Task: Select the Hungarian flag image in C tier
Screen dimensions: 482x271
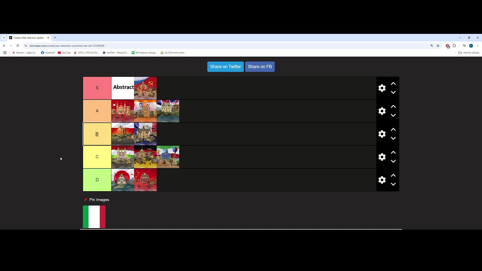Action: tap(123, 157)
